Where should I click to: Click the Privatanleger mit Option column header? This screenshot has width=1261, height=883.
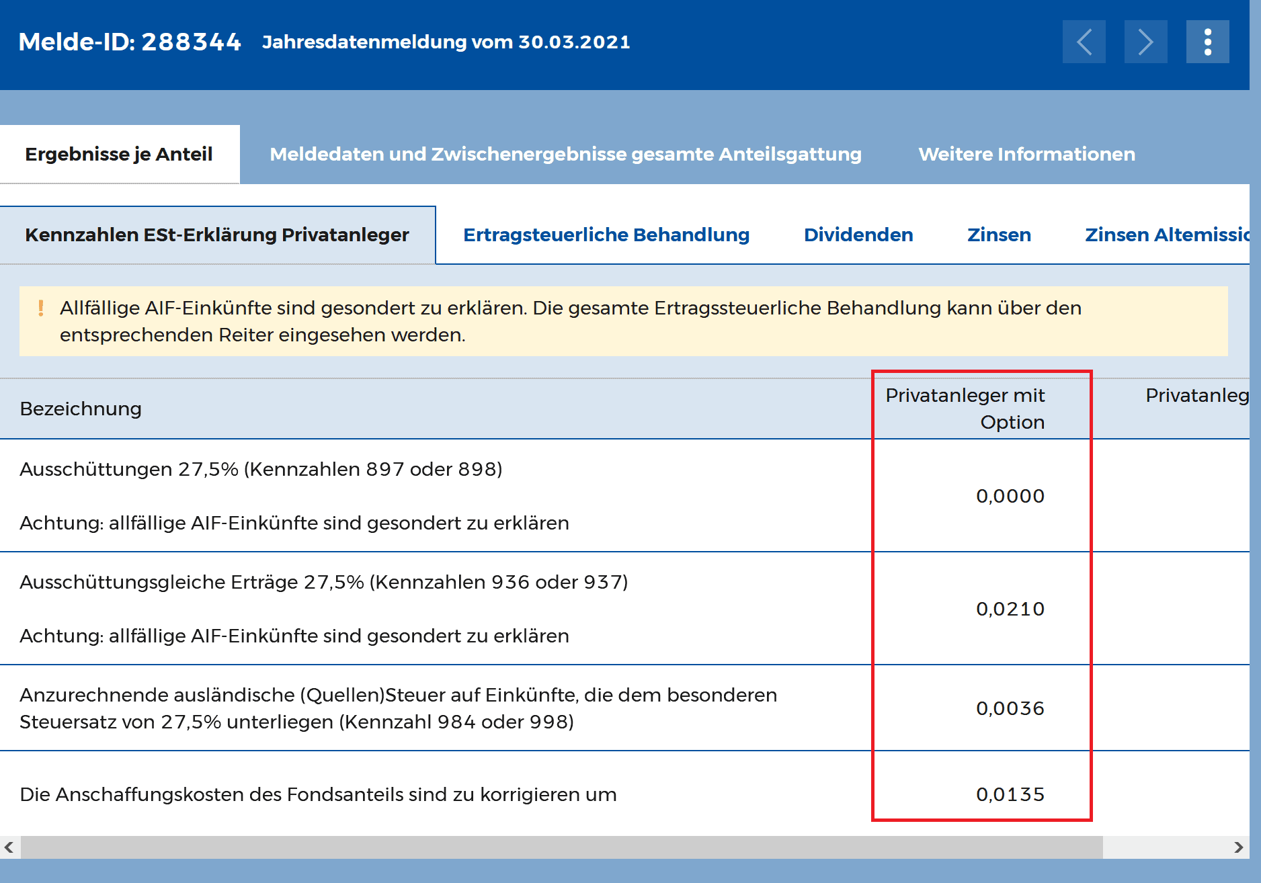pyautogui.click(x=965, y=409)
